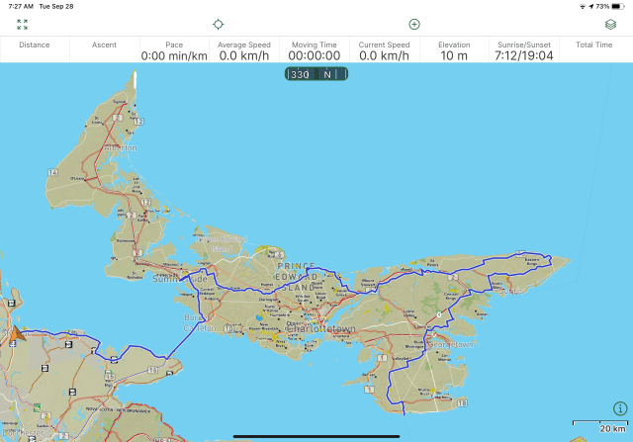Screen dimensions: 633x442
Task: Select the Total Time data field
Action: [593, 49]
